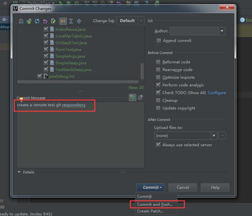Enable the Update copyright checkbox
Screen dimensions: 252x216
tap(158, 108)
